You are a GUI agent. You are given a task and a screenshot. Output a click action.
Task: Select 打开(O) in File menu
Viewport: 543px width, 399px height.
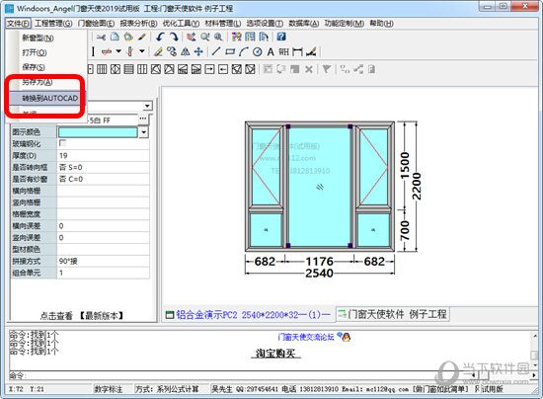point(35,52)
